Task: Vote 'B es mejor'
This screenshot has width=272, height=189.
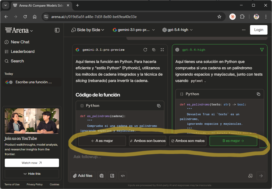Action: point(233,141)
